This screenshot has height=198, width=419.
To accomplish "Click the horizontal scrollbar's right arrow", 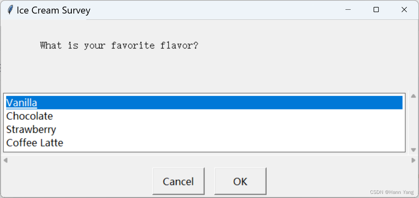I will point(413,160).
